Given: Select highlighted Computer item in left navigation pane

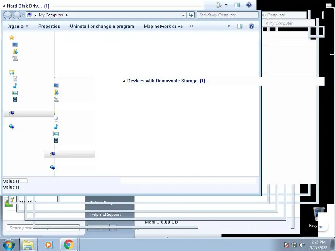Looking at the screenshot, I should (28, 113).
